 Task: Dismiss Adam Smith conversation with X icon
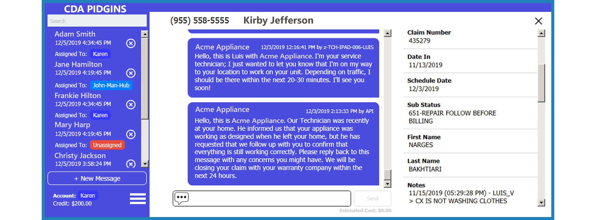pyautogui.click(x=131, y=43)
